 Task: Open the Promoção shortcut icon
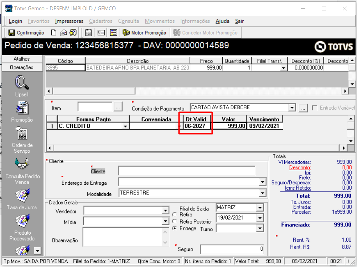pos(22,108)
